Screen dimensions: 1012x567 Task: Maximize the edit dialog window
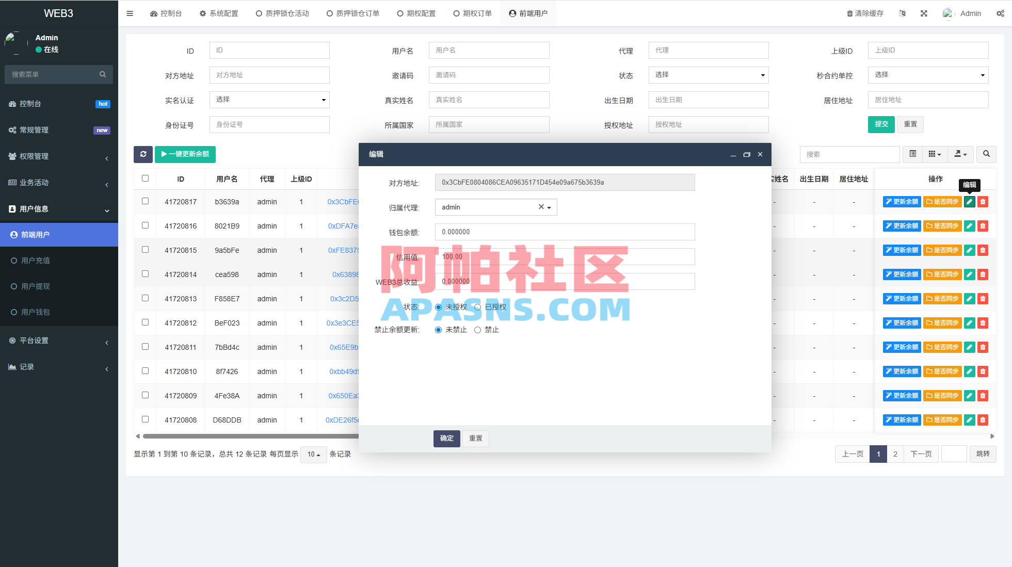(x=746, y=154)
